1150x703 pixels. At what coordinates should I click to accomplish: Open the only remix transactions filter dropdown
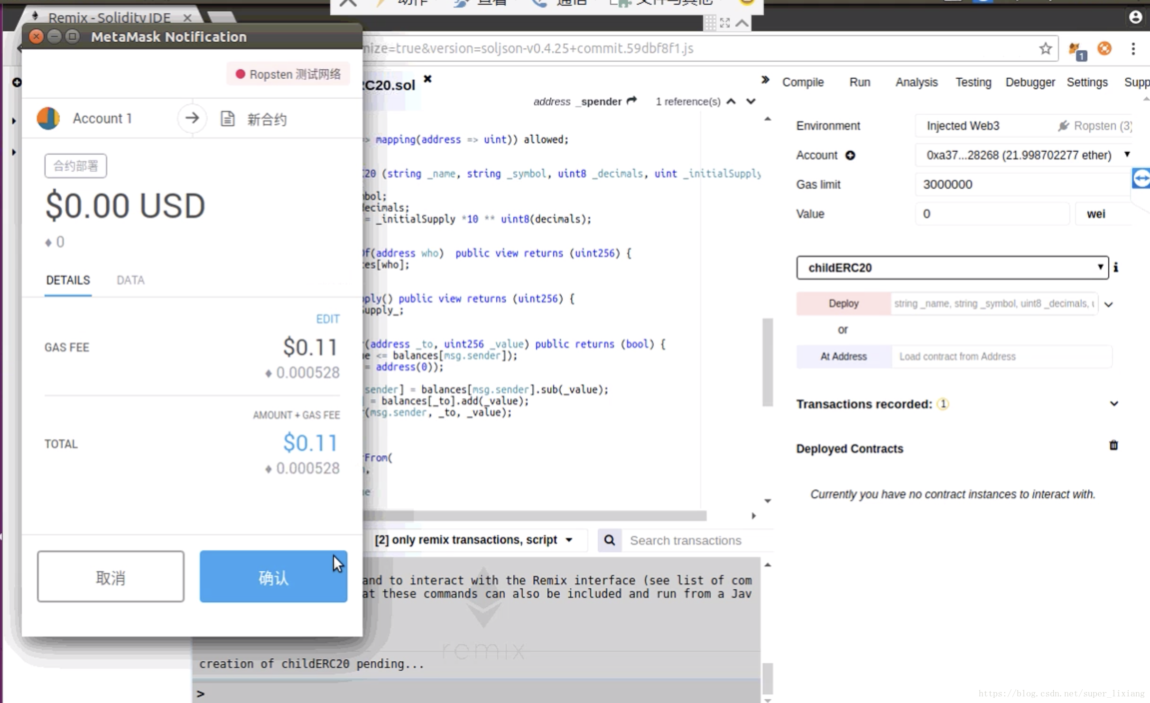pyautogui.click(x=474, y=540)
